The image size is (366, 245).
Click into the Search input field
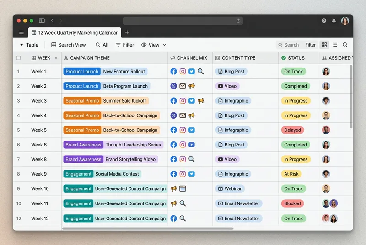291,45
